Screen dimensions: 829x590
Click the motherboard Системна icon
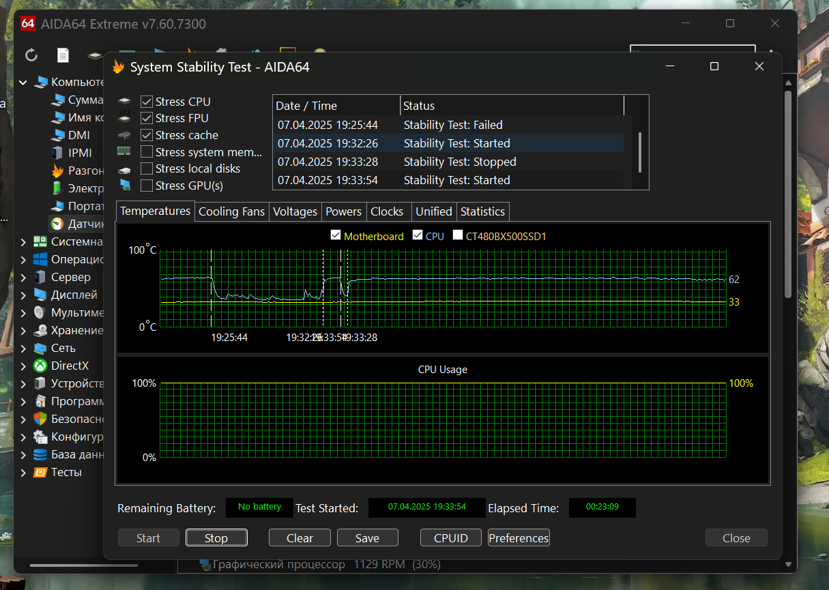point(40,241)
